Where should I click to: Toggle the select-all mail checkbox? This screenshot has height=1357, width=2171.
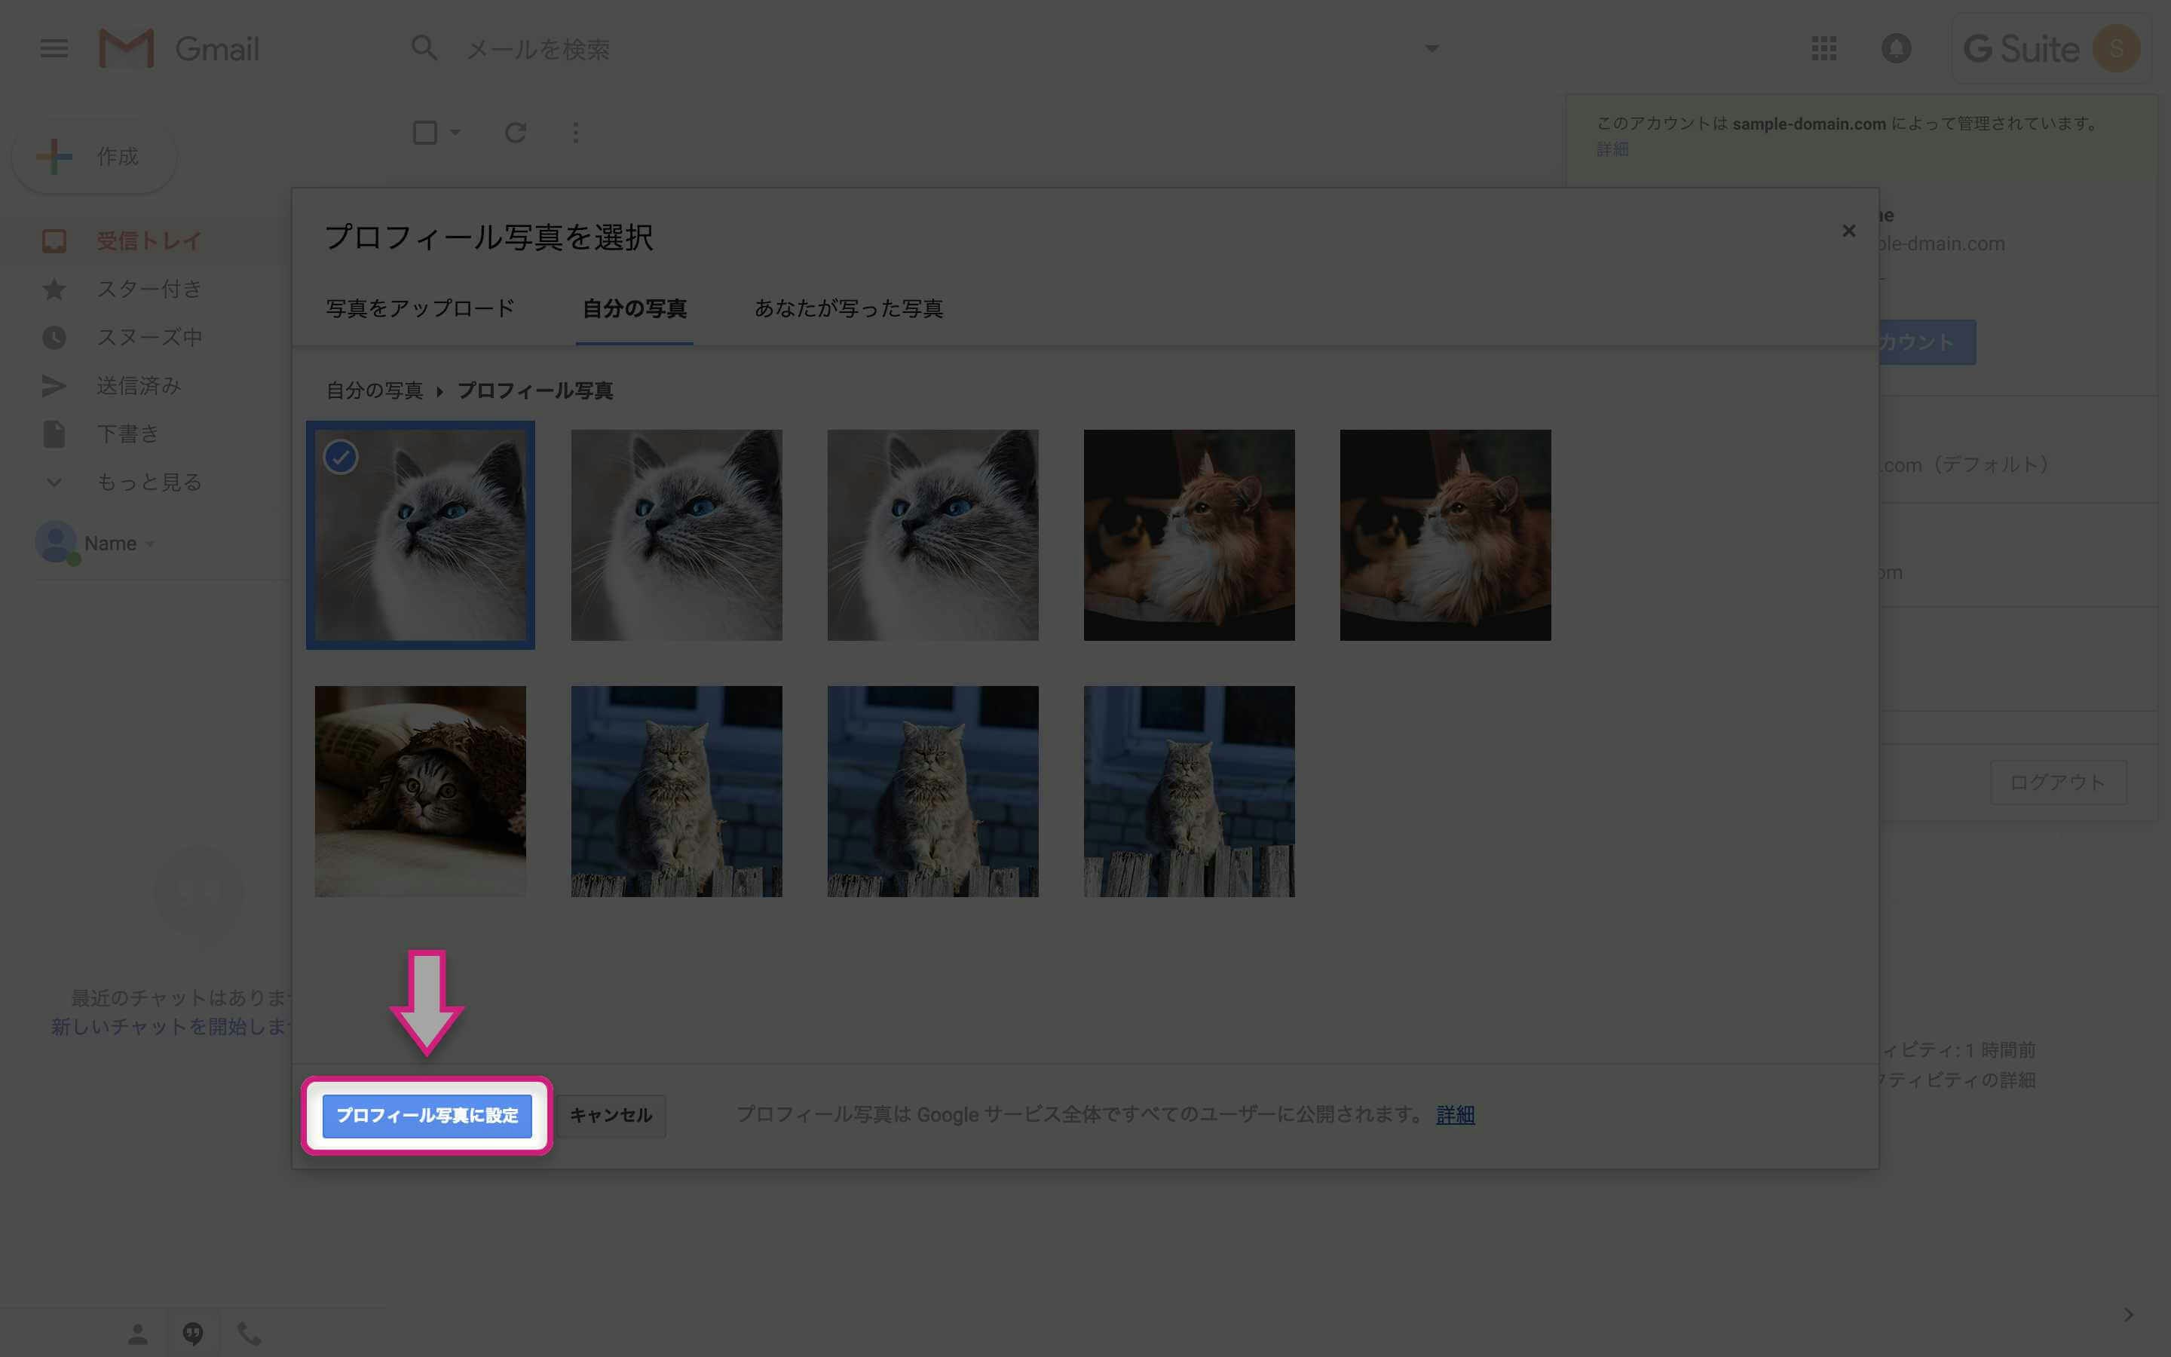coord(425,133)
